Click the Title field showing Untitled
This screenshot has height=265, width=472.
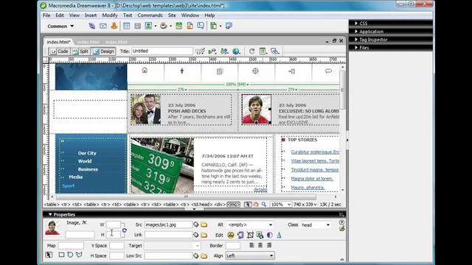tap(162, 51)
